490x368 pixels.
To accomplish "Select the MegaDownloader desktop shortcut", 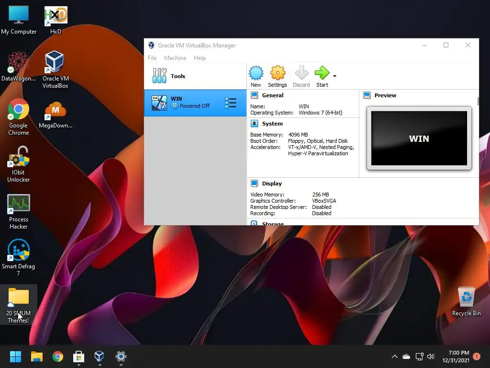I will (56, 115).
